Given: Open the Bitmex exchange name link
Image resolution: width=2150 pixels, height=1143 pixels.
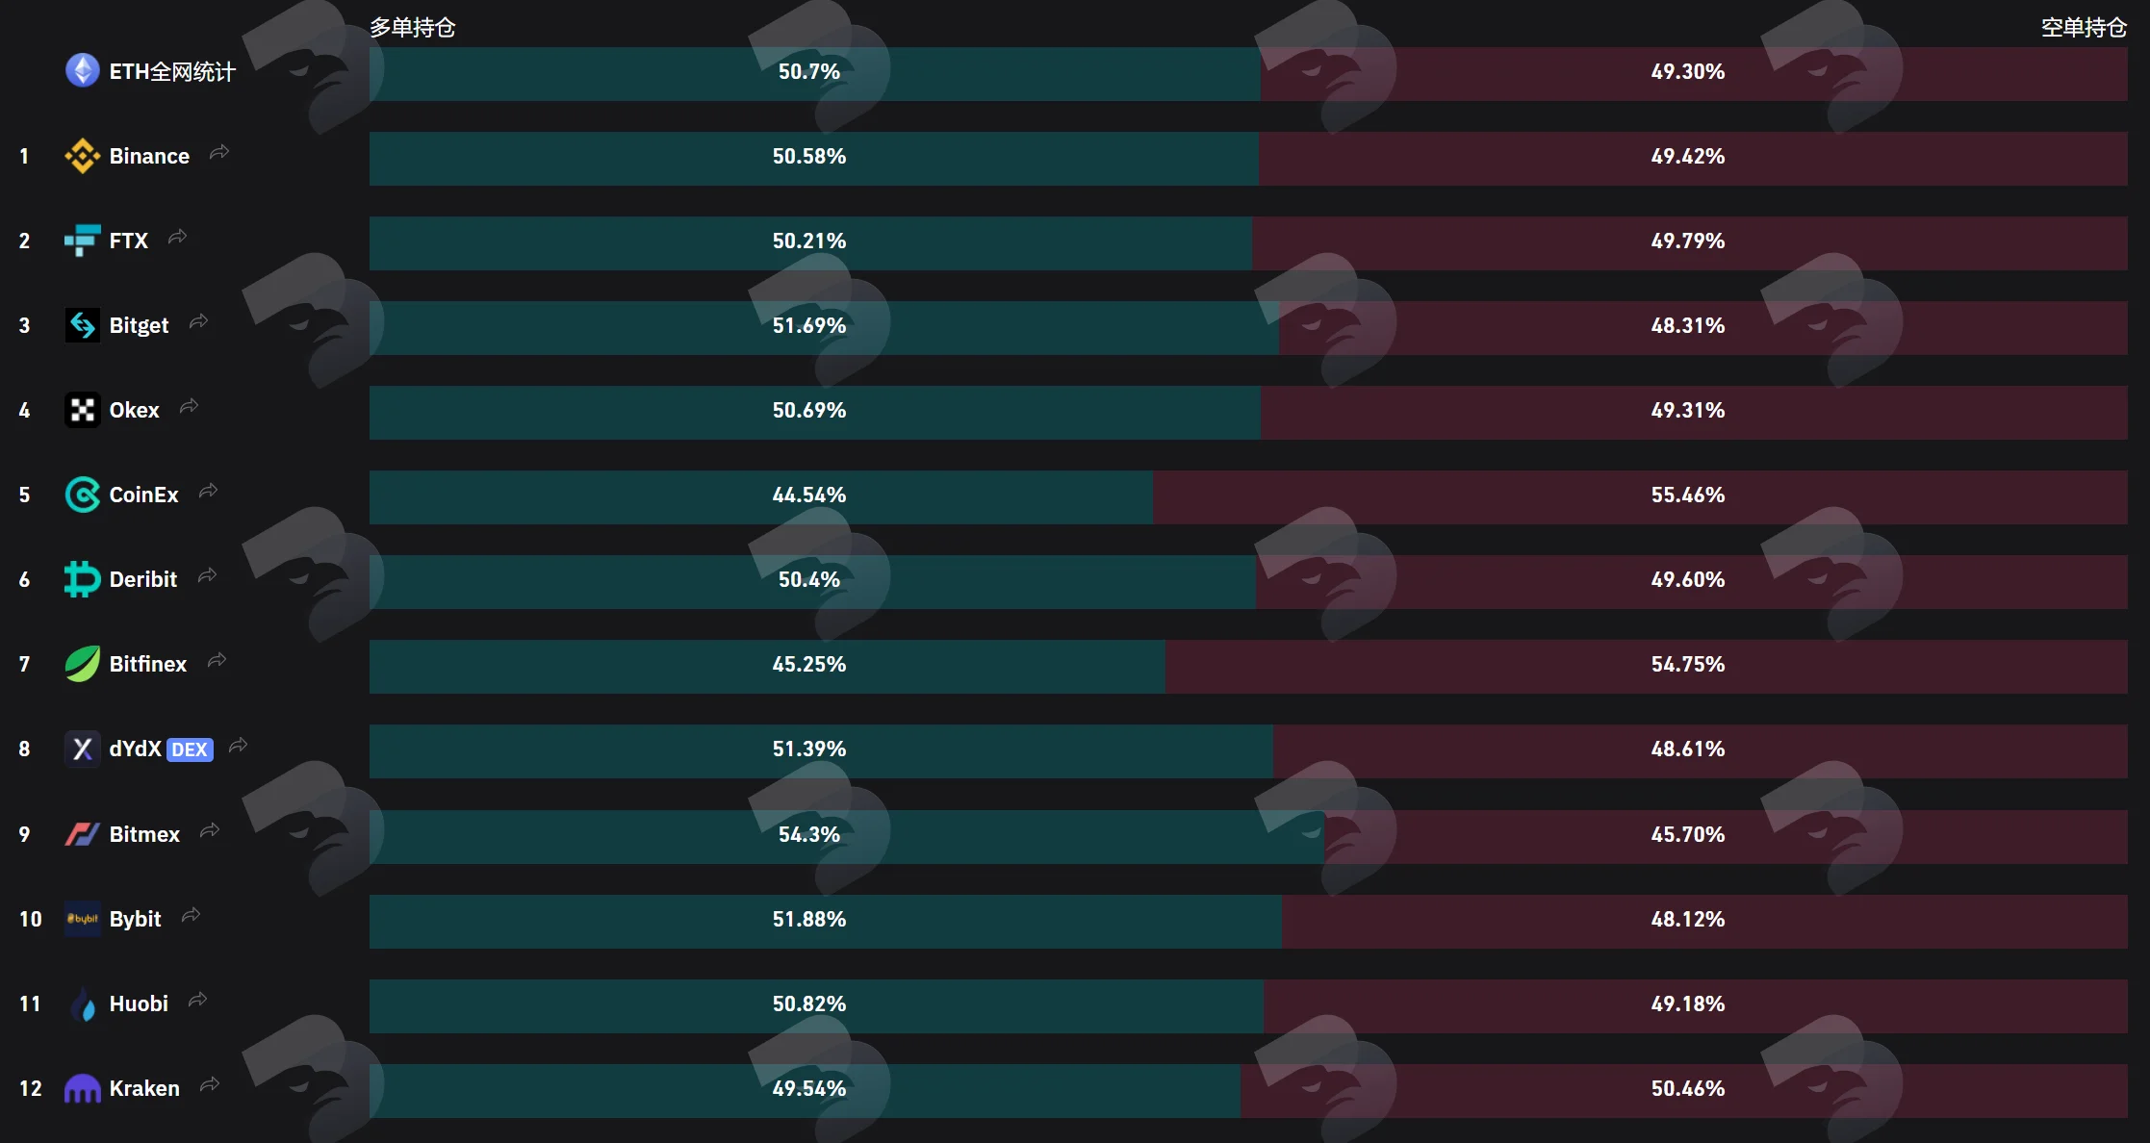Looking at the screenshot, I should tap(144, 834).
